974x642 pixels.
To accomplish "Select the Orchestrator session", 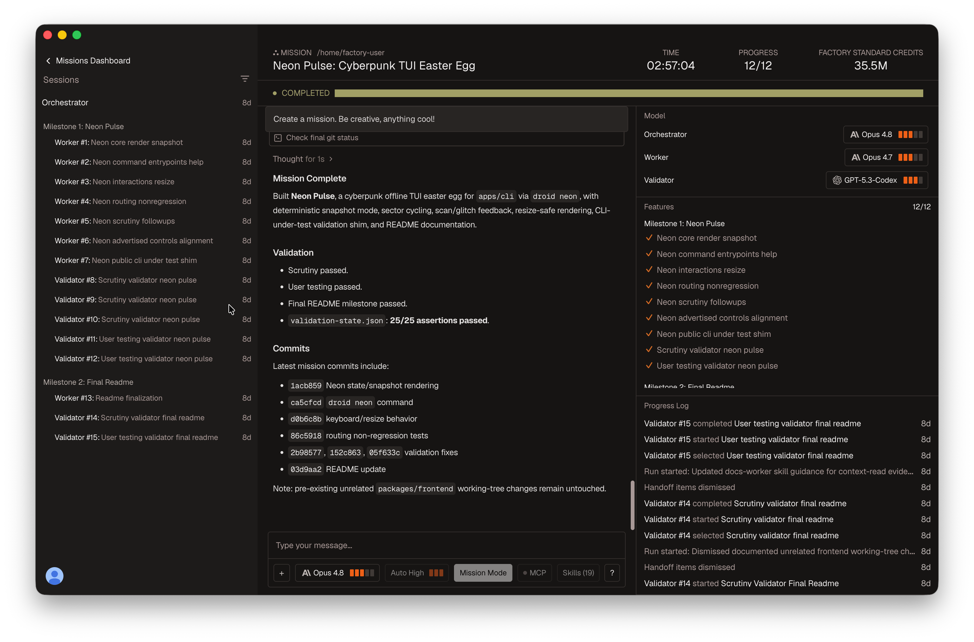I will 146,103.
